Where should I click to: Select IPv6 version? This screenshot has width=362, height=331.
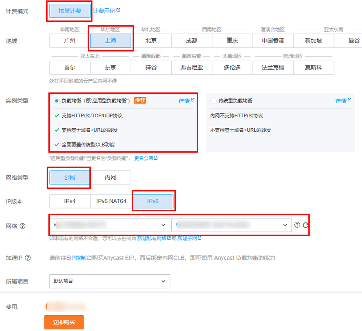(153, 201)
